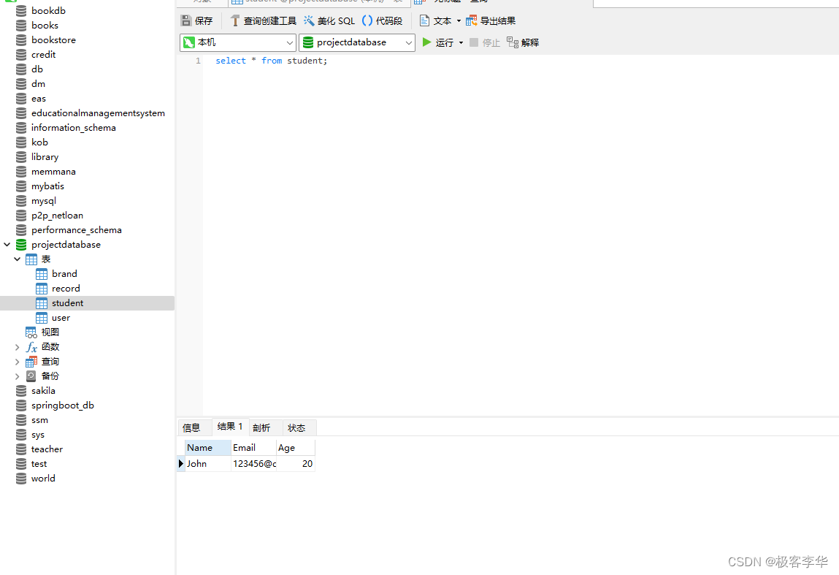839x575 pixels.
Task: Click Export Results (导出结果)
Action: click(x=491, y=21)
